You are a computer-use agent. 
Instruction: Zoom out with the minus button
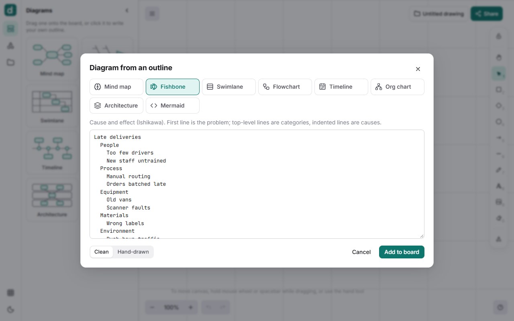click(152, 307)
